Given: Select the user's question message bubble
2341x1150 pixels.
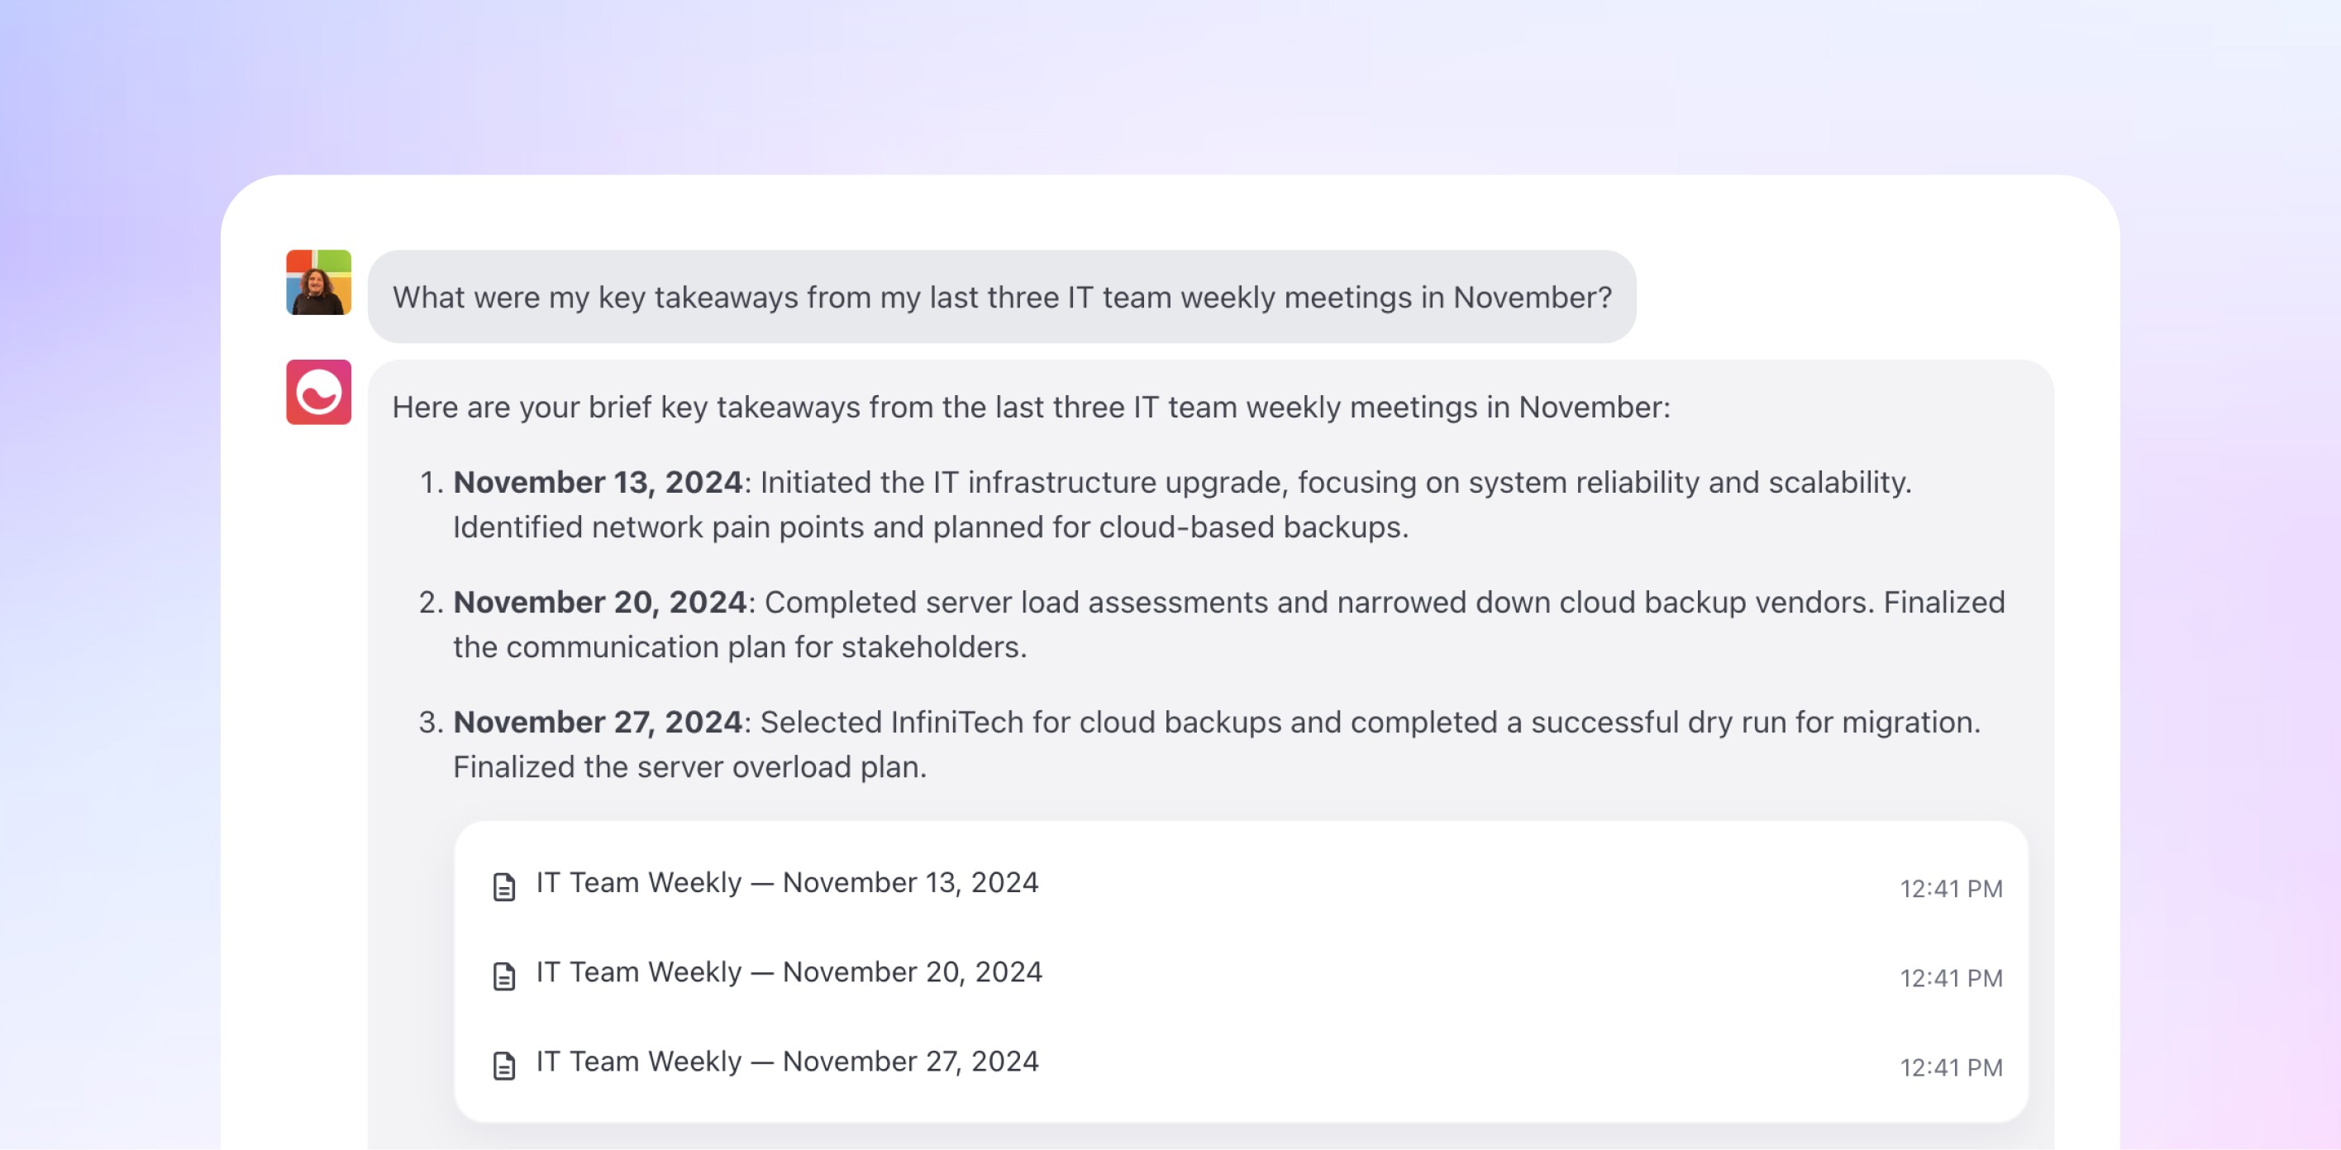Looking at the screenshot, I should tap(1002, 296).
